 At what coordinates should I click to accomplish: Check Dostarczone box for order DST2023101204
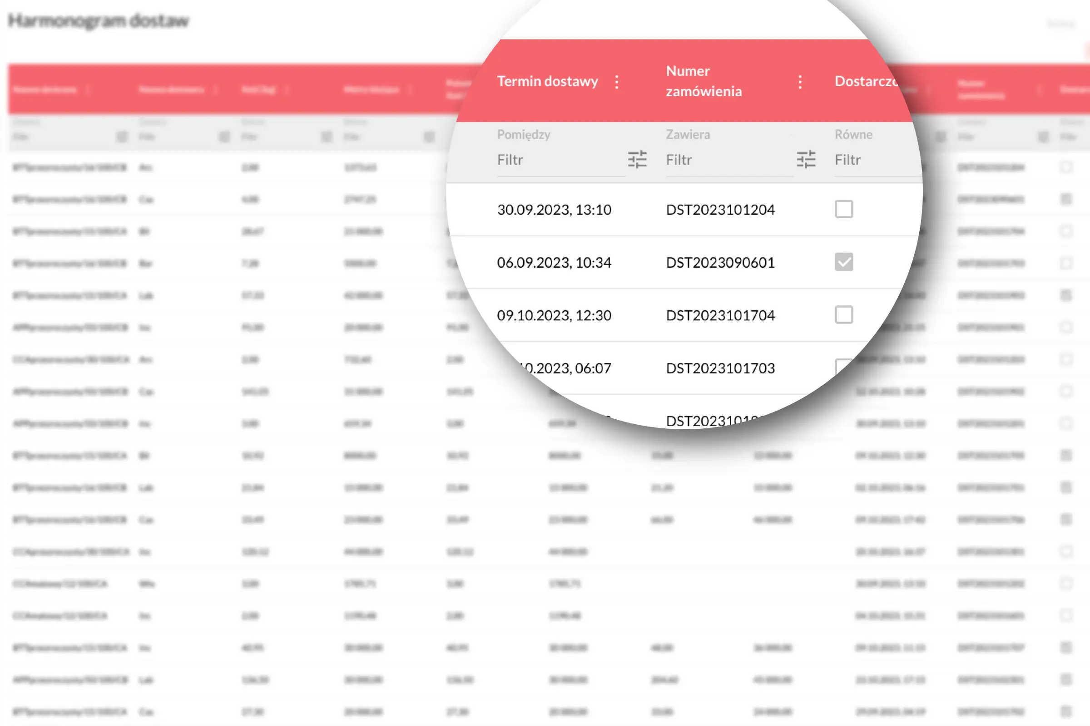pyautogui.click(x=843, y=209)
